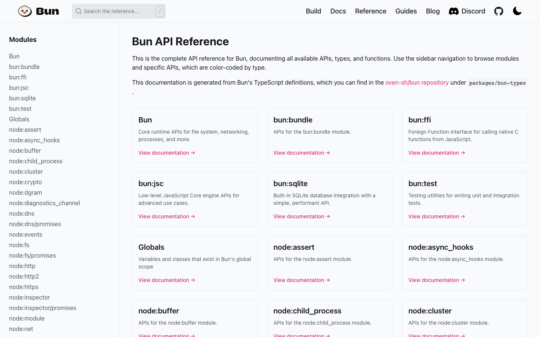Select node:http2 in the sidebar
Viewport: 540px width, 337px height.
(24, 276)
